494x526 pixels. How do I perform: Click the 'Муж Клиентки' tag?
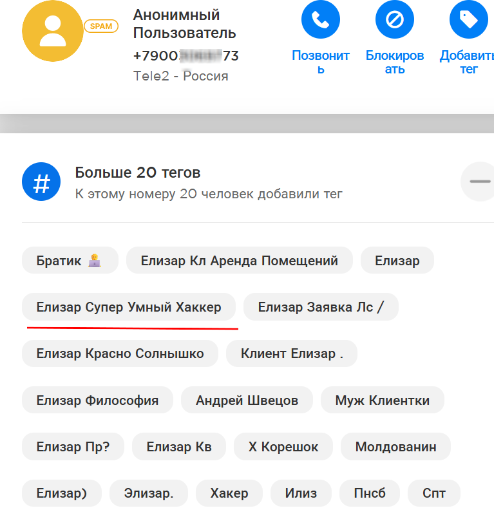pos(382,400)
